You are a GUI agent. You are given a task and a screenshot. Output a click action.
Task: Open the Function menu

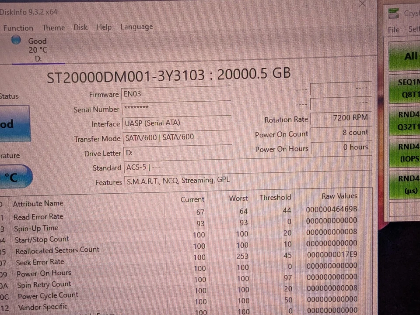18,27
